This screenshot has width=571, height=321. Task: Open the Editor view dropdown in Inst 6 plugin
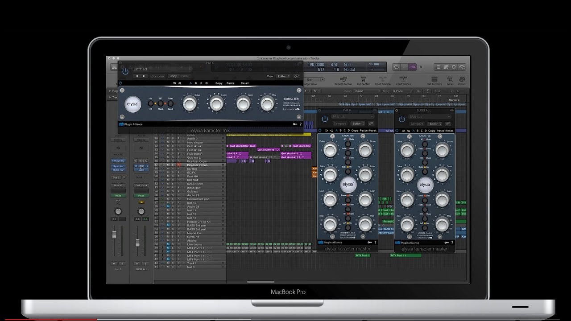[358, 123]
